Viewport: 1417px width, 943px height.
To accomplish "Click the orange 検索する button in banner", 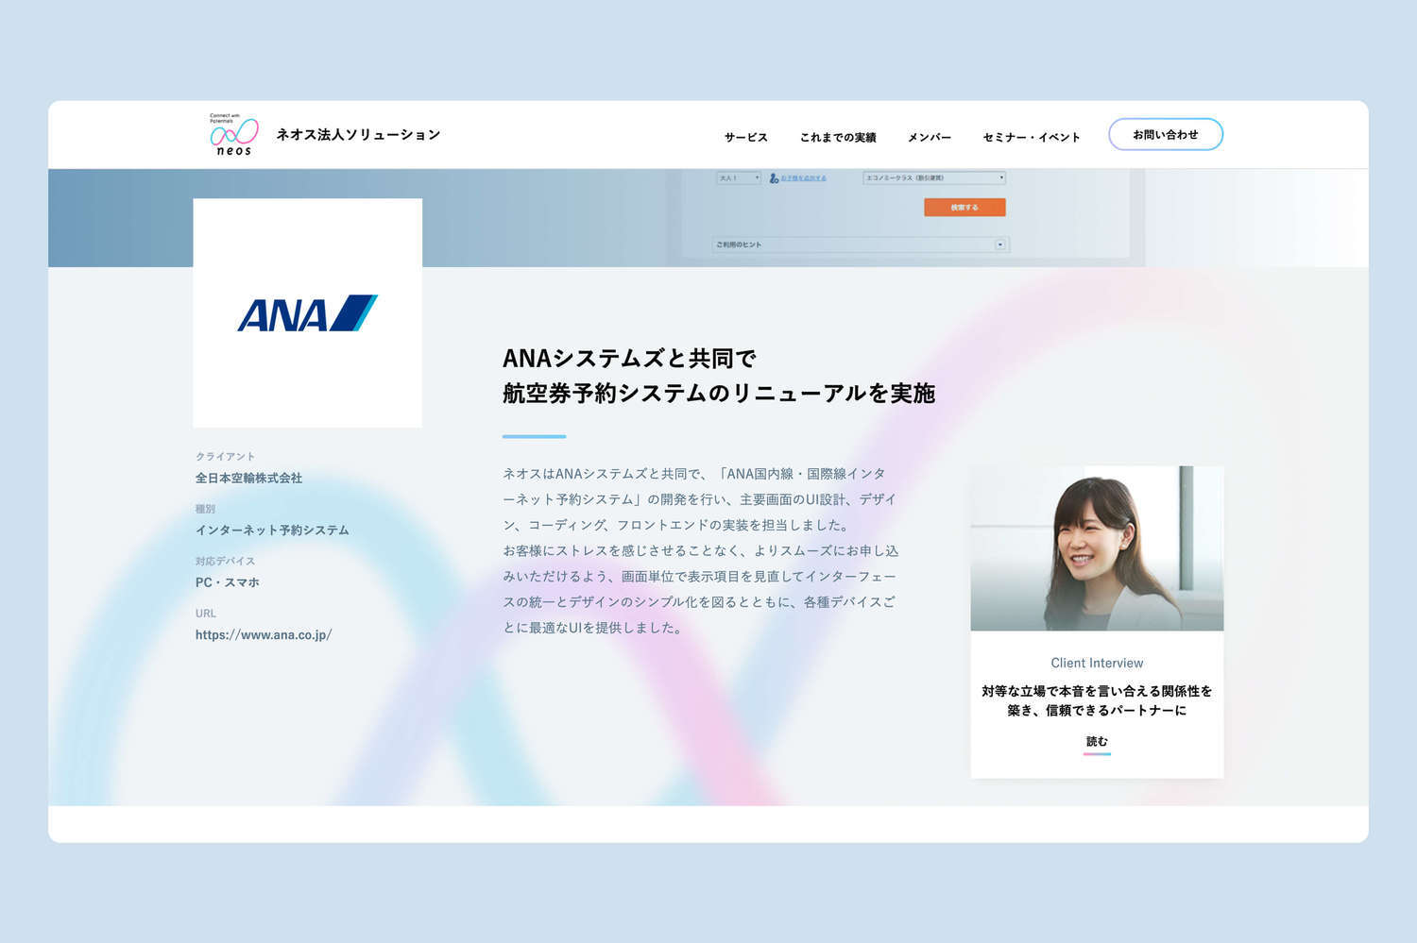I will 965,208.
